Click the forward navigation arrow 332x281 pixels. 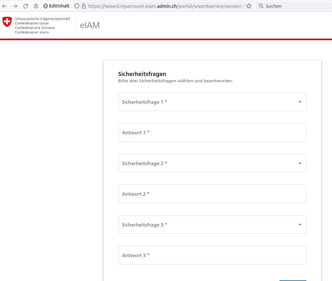click(x=15, y=6)
